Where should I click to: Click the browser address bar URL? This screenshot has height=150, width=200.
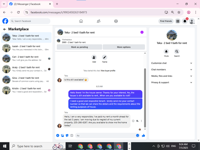[x=59, y=12]
